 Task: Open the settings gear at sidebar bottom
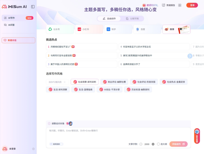[x=33, y=149]
